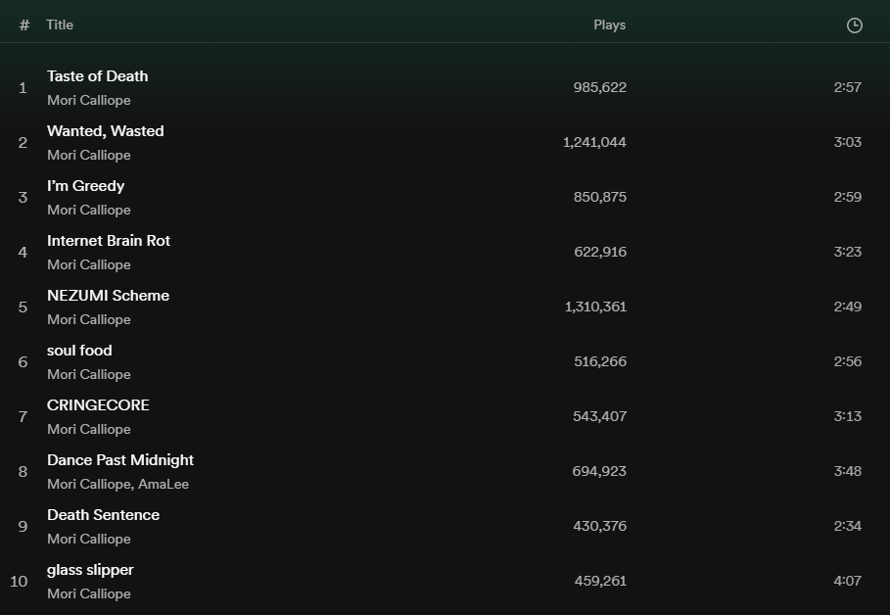Click the NEZUMI Scheme song title
Screen dimensions: 890x615
[108, 296]
